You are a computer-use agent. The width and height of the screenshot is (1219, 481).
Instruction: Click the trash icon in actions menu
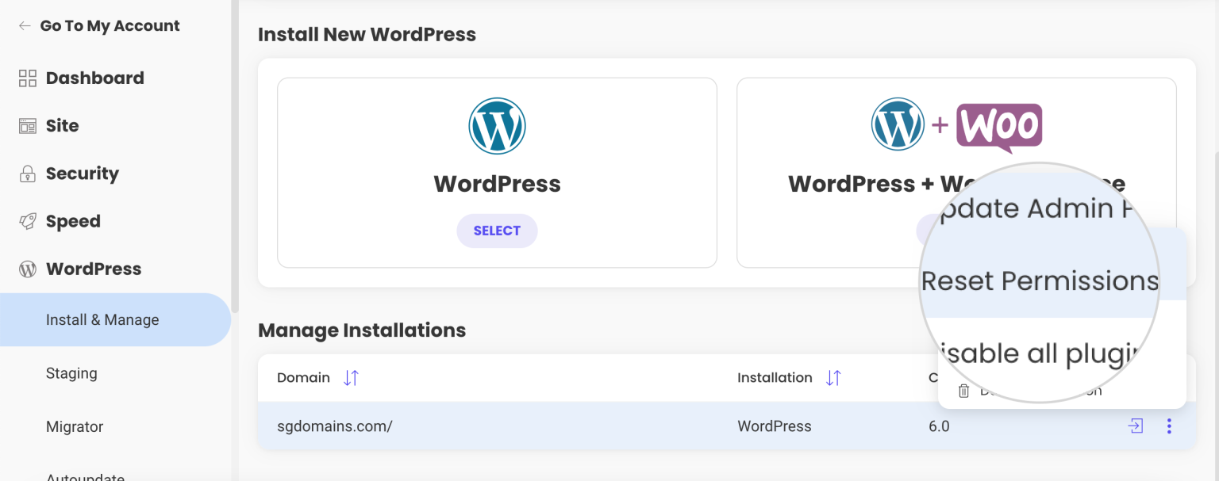coord(963,390)
